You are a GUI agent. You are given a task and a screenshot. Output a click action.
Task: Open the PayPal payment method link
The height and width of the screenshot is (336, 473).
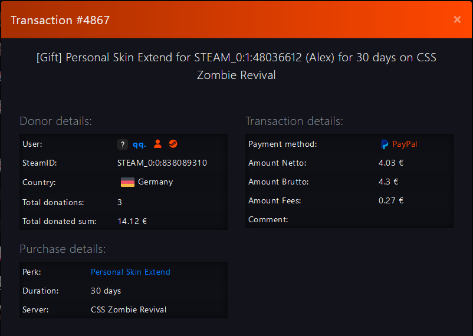[405, 144]
